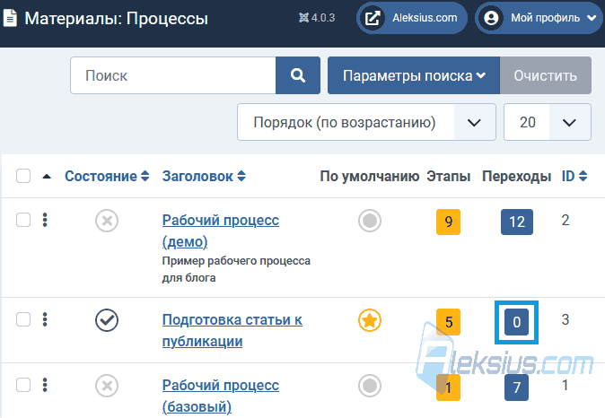Open the Aleksius.com site link
The width and height of the screenshot is (605, 418).
[412, 18]
